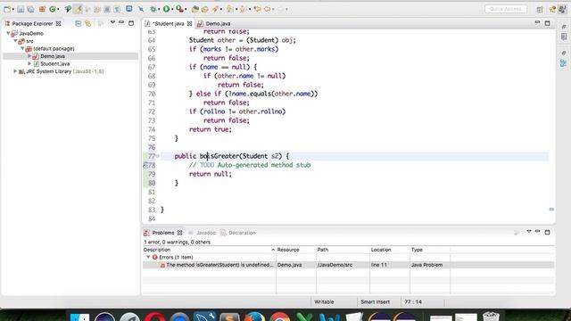Click the Open Perspective icon
Screen dimensions: 571x321
coord(540,10)
